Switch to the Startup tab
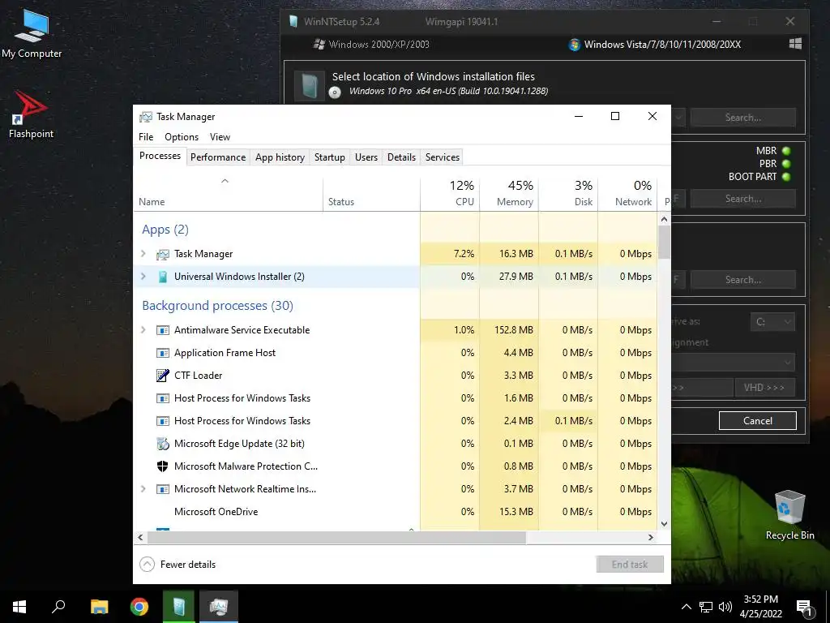830x623 pixels. click(x=329, y=157)
